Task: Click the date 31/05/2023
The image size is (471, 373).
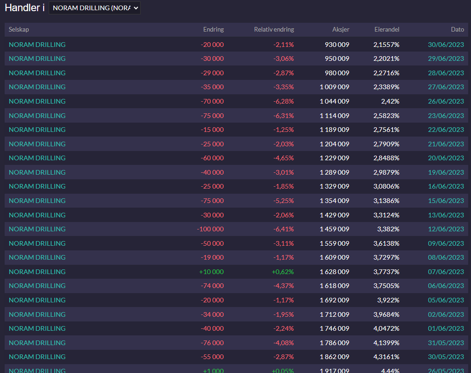Action: point(446,343)
